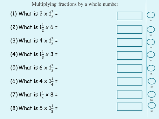Click the mark circle beside question 8
This screenshot has width=159, height=119.
[152, 105]
